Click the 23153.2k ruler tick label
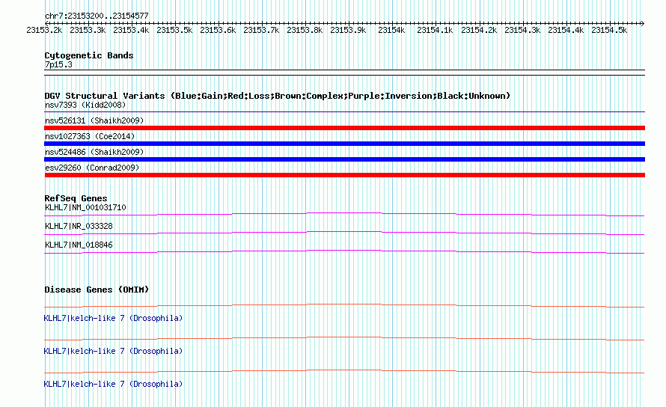The width and height of the screenshot is (666, 407). 44,30
